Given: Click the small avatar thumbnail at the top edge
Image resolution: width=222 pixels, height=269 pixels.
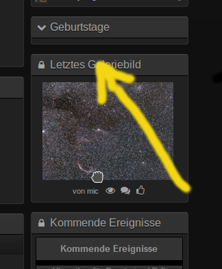Looking at the screenshot, I should [x=41, y=1].
